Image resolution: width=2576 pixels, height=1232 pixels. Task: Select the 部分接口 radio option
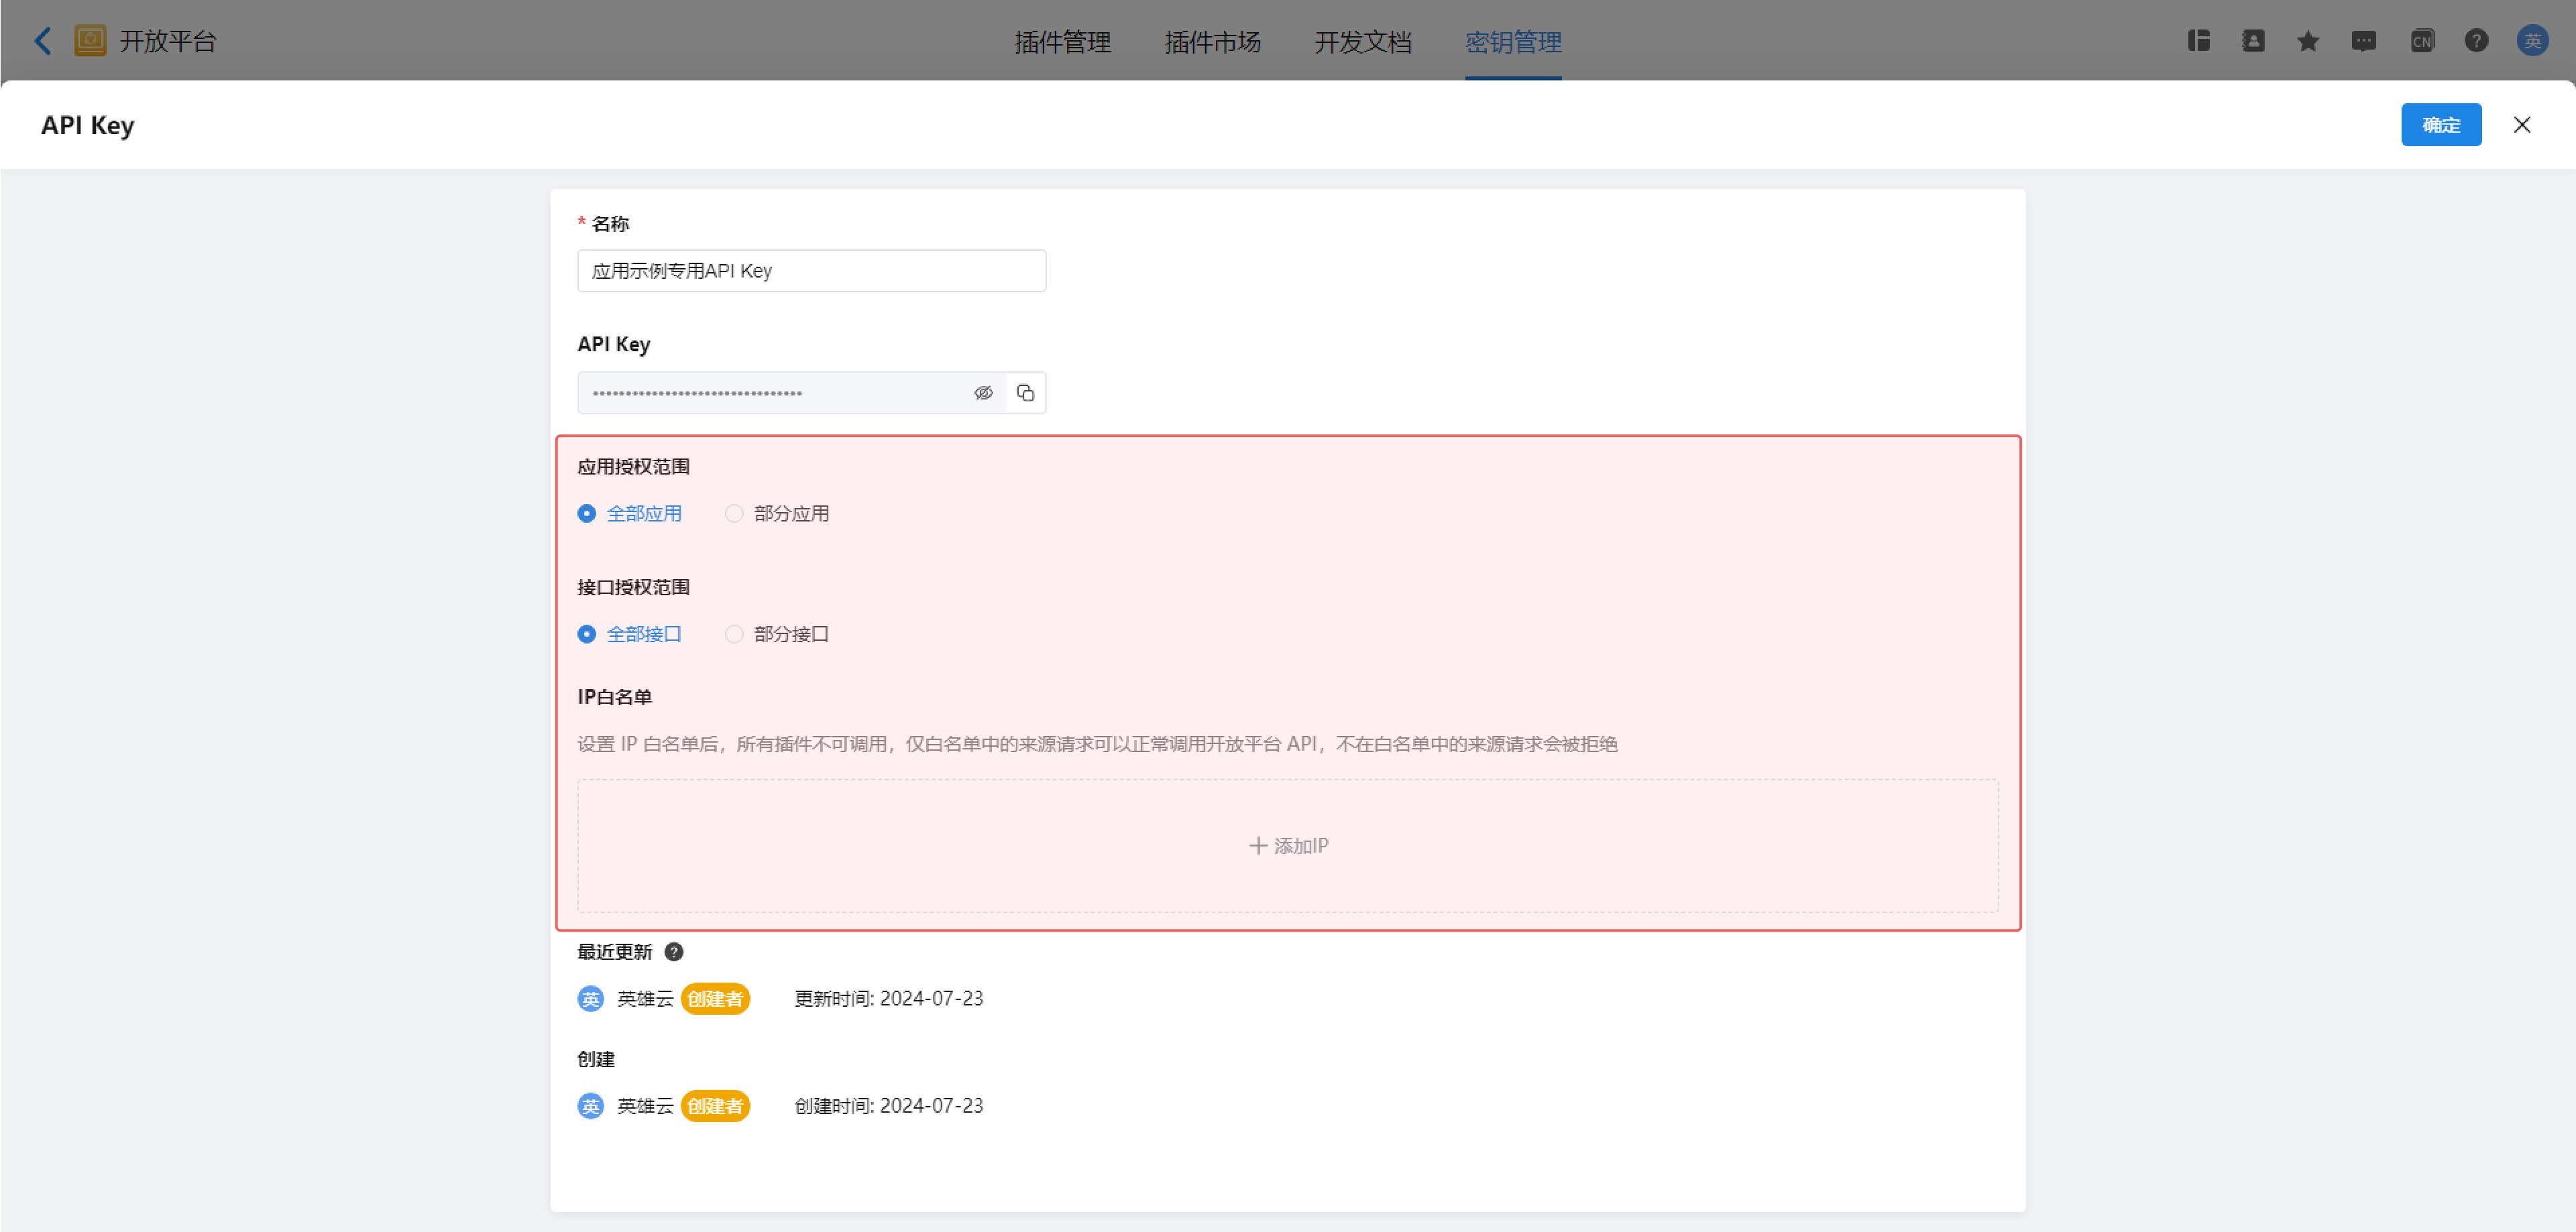click(777, 635)
